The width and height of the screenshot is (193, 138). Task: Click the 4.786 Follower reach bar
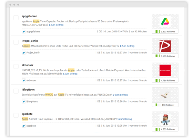tap(165, 80)
